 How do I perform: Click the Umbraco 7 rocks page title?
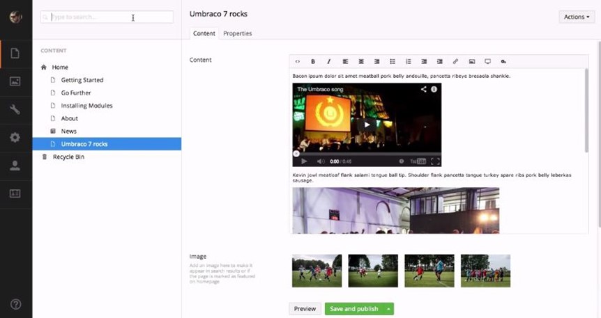(218, 14)
